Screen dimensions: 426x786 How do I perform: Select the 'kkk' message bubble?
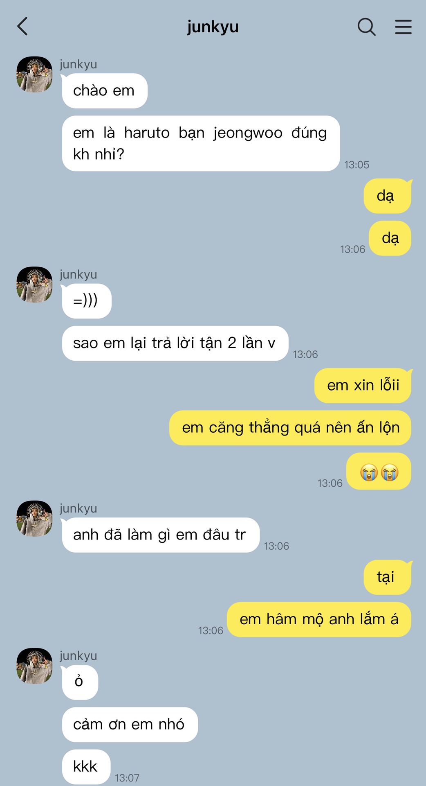pos(86,767)
